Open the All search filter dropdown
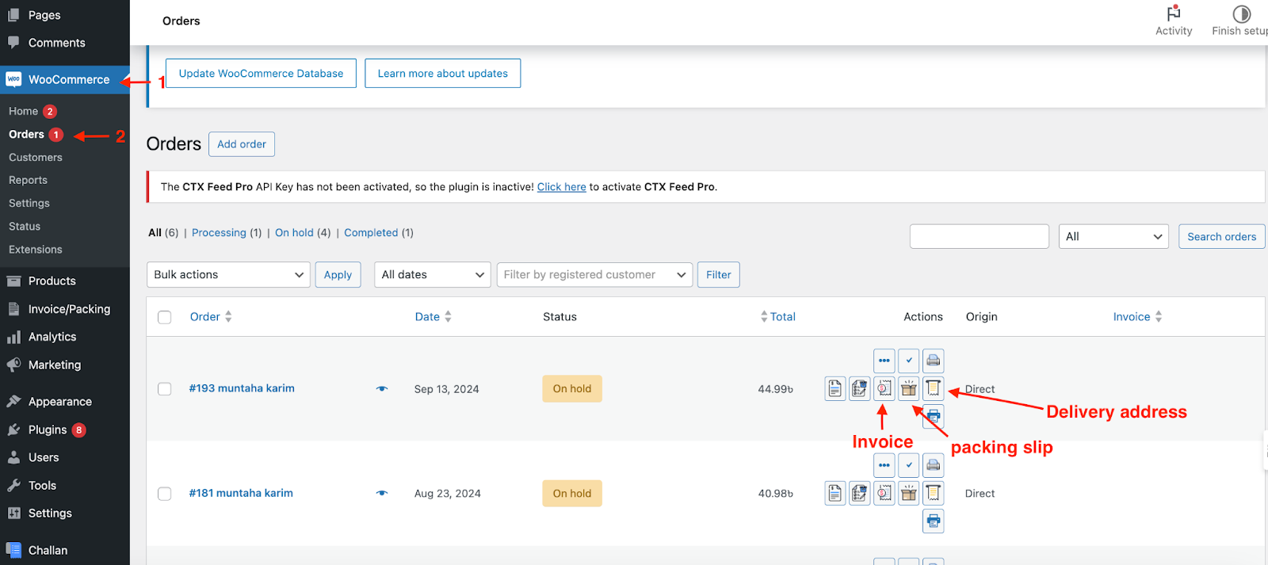The image size is (1268, 565). point(1113,236)
